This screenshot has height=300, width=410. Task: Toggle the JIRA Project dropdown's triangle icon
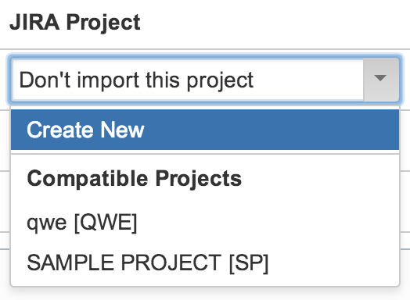tap(380, 78)
